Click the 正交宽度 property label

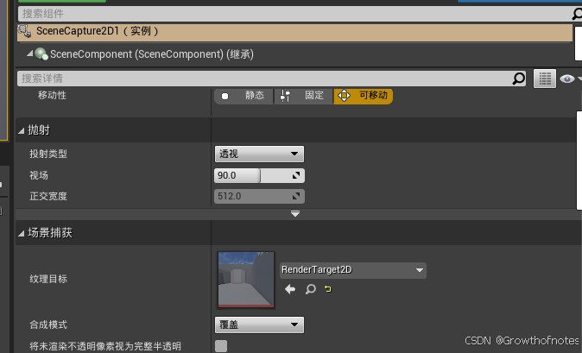[48, 196]
